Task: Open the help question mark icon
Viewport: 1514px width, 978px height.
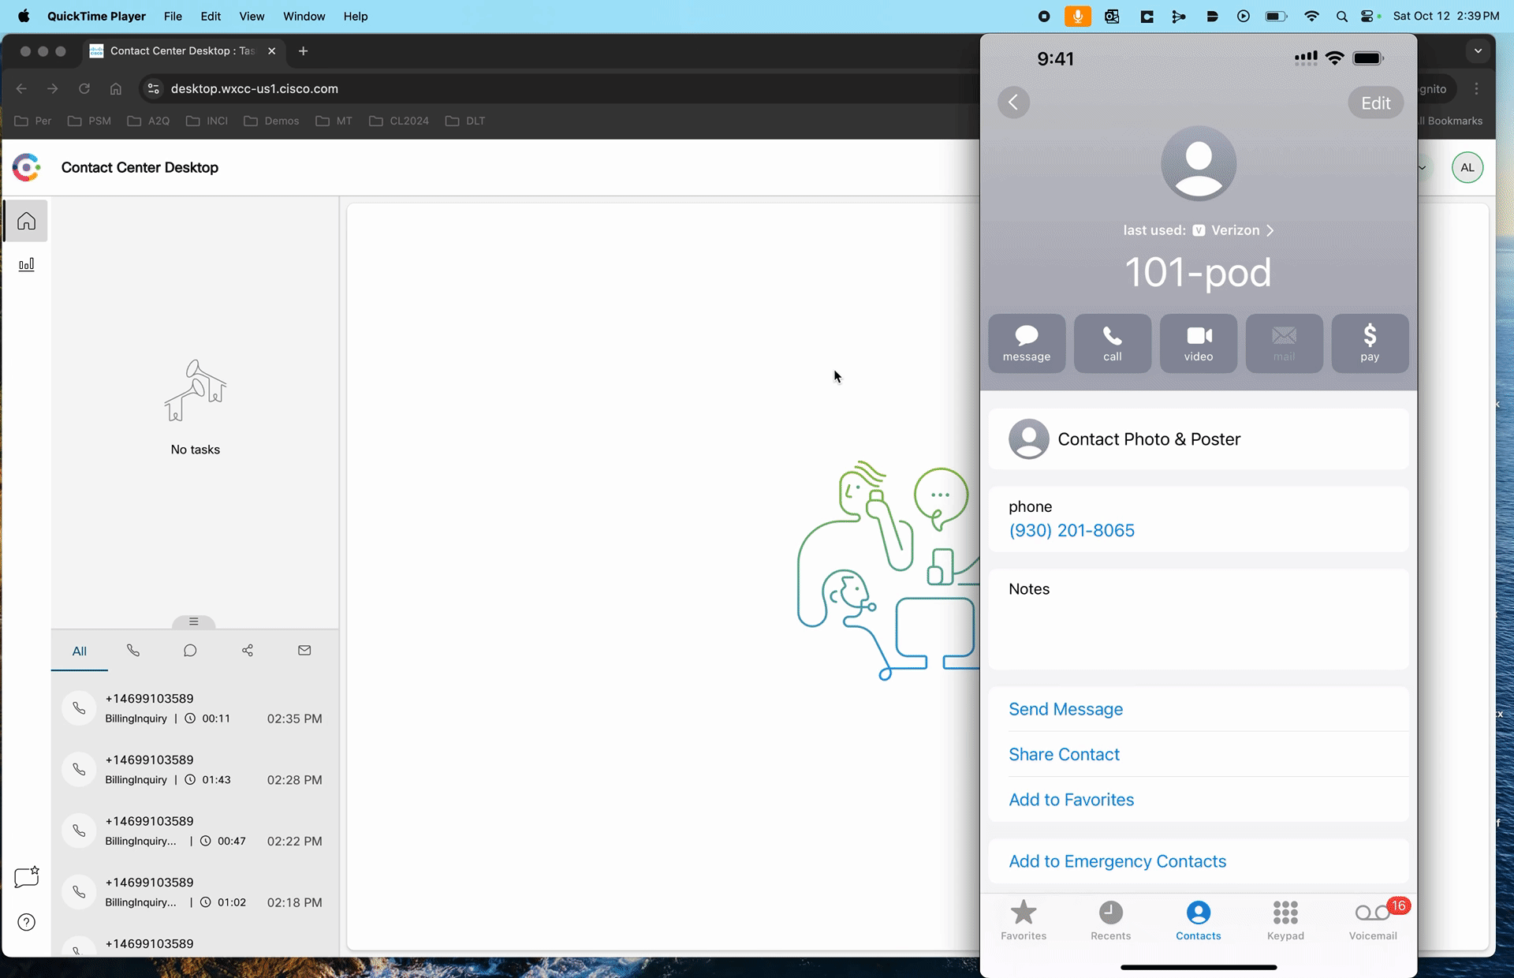Action: coord(26,922)
